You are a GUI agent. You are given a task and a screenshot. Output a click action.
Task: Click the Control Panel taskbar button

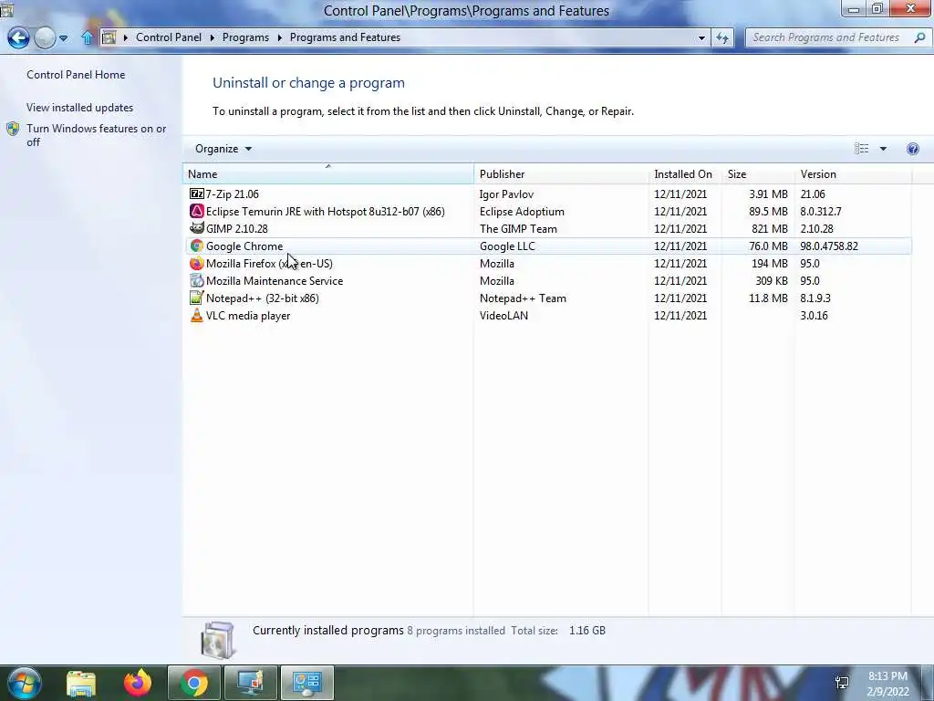click(x=306, y=683)
